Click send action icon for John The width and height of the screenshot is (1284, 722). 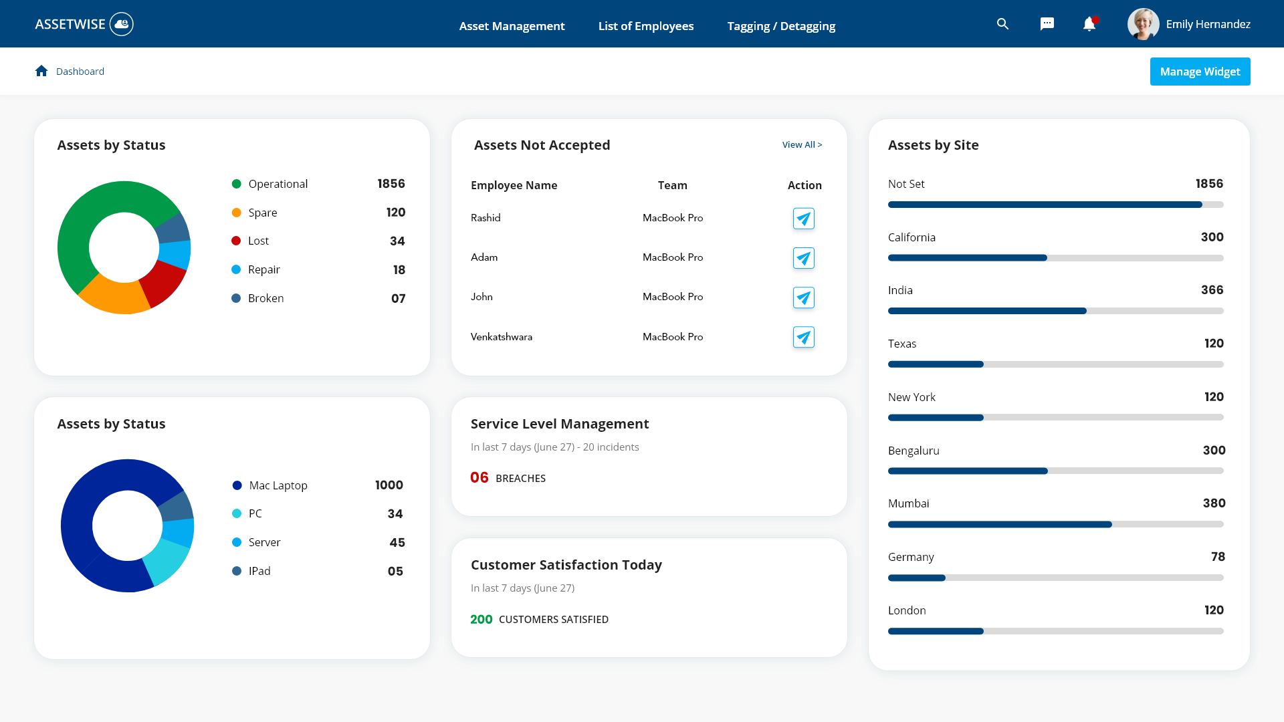(803, 297)
